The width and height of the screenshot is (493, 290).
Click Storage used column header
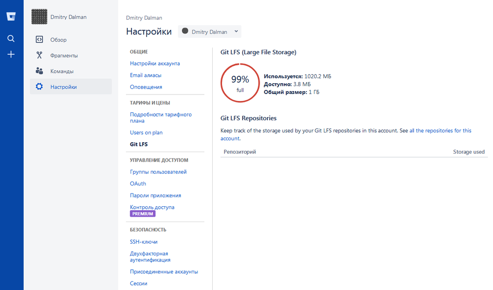click(x=469, y=152)
